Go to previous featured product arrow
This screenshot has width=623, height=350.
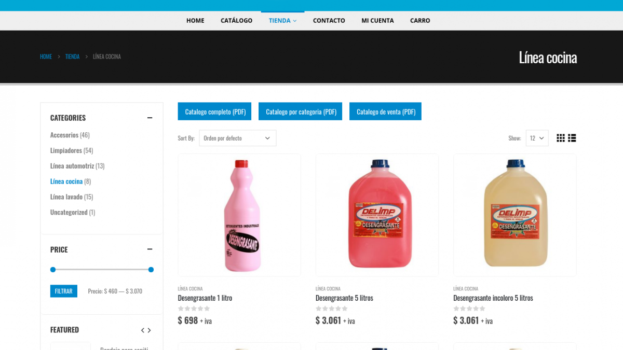click(x=143, y=330)
